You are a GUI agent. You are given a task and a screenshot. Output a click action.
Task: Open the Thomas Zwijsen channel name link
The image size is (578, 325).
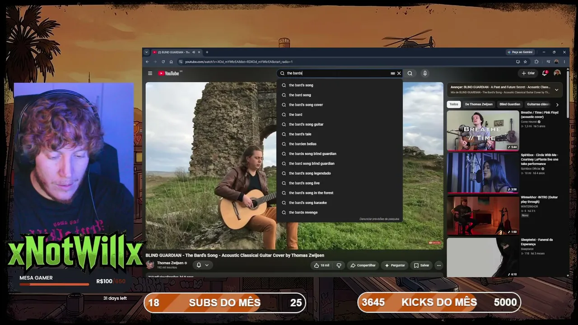point(170,263)
